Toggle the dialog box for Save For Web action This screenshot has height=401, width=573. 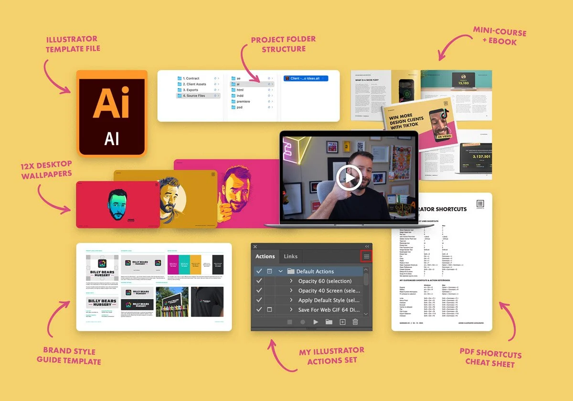[269, 310]
